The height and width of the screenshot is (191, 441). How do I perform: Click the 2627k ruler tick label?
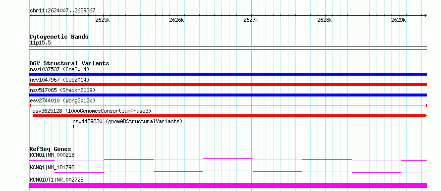[x=251, y=20]
